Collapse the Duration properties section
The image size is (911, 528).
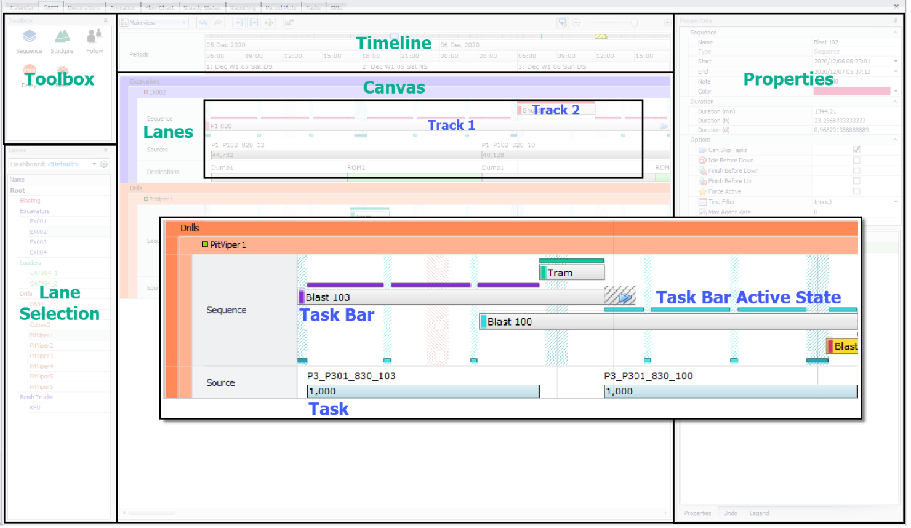[895, 102]
